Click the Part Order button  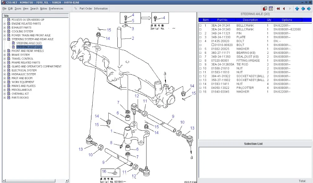pyautogui.click(x=86, y=8)
